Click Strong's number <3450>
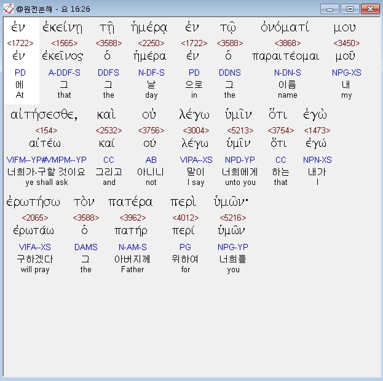The image size is (383, 381). coord(346,43)
